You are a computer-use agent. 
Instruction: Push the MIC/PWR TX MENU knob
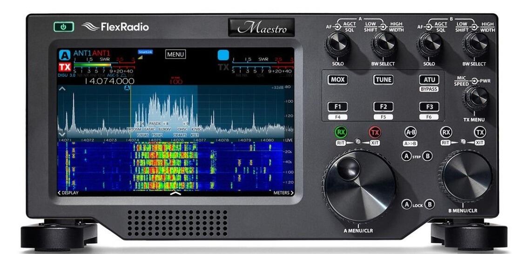tap(475, 98)
